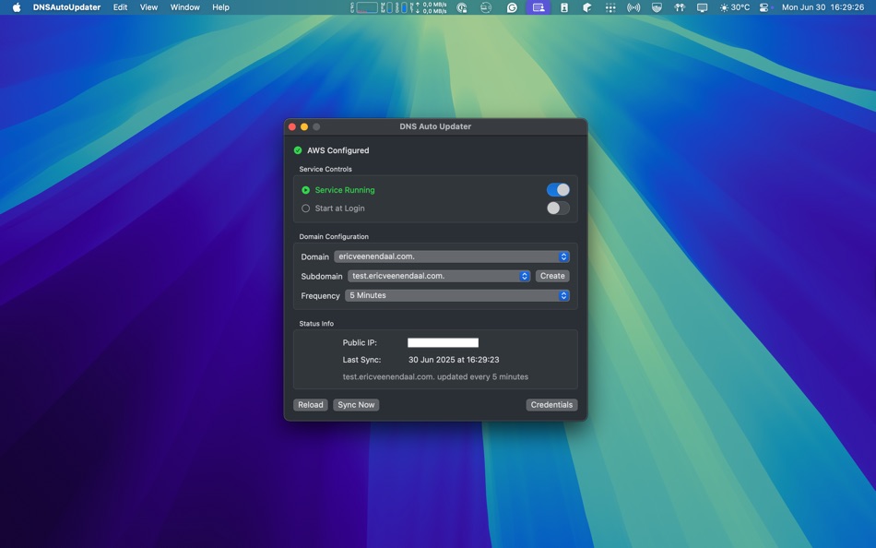Image resolution: width=876 pixels, height=548 pixels.
Task: Click the redacted Public IP field
Action: [x=443, y=343]
